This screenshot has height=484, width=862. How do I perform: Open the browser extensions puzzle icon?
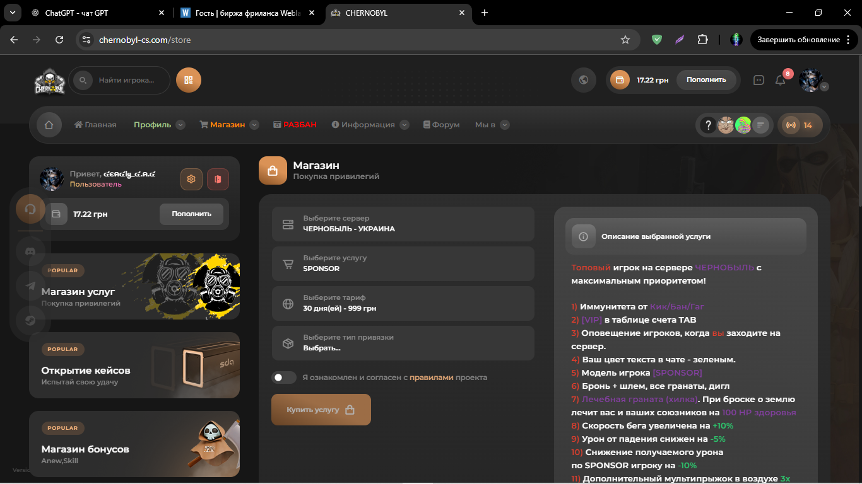[x=702, y=40]
